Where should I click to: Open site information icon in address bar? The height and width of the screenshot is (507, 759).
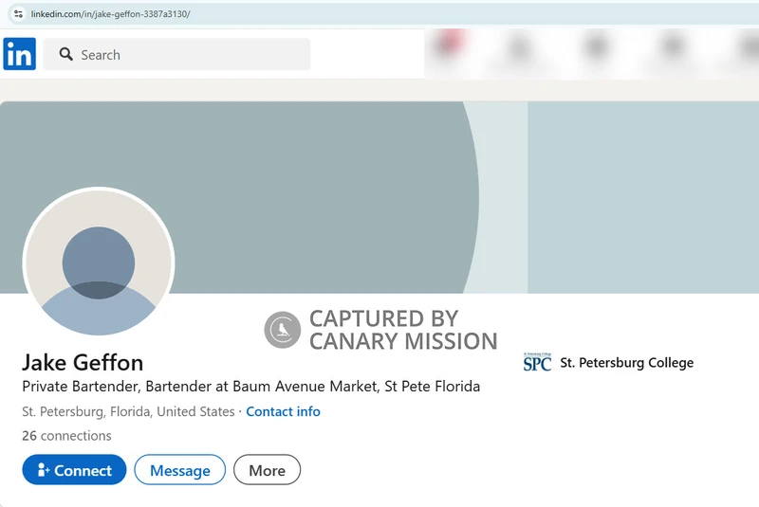click(x=17, y=14)
